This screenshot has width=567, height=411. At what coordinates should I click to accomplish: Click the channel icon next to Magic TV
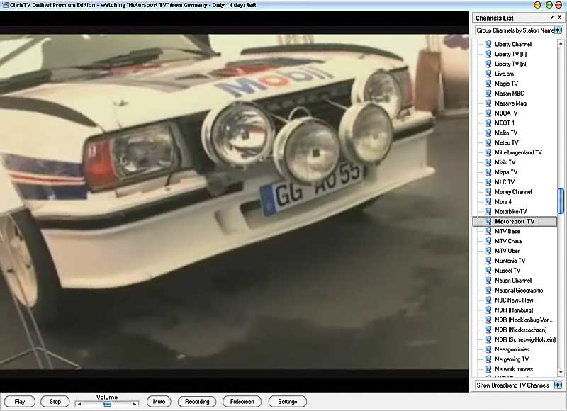point(488,84)
